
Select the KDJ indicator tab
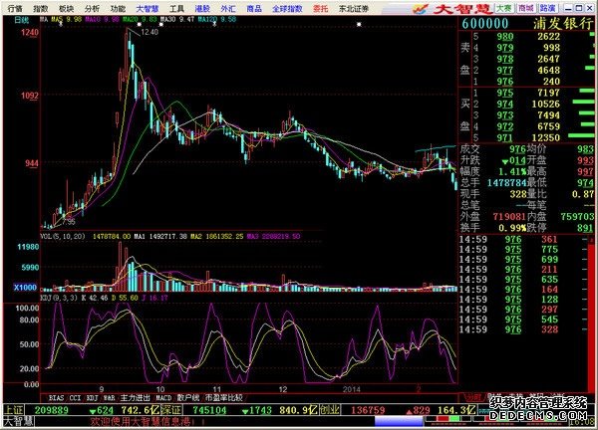click(x=93, y=398)
